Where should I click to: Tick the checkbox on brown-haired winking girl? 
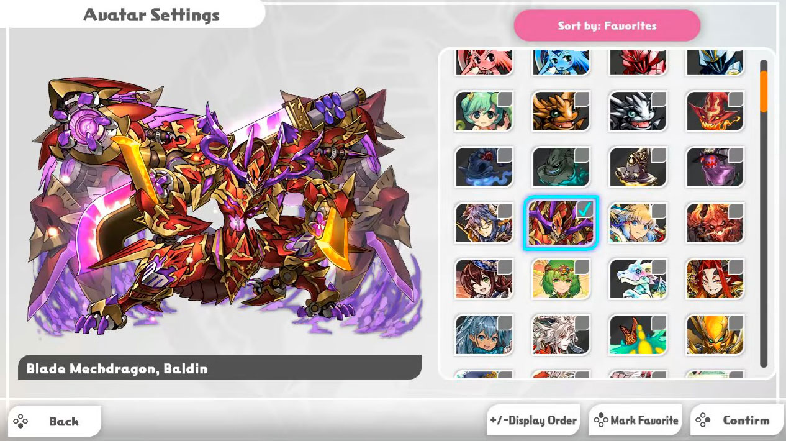coord(505,267)
